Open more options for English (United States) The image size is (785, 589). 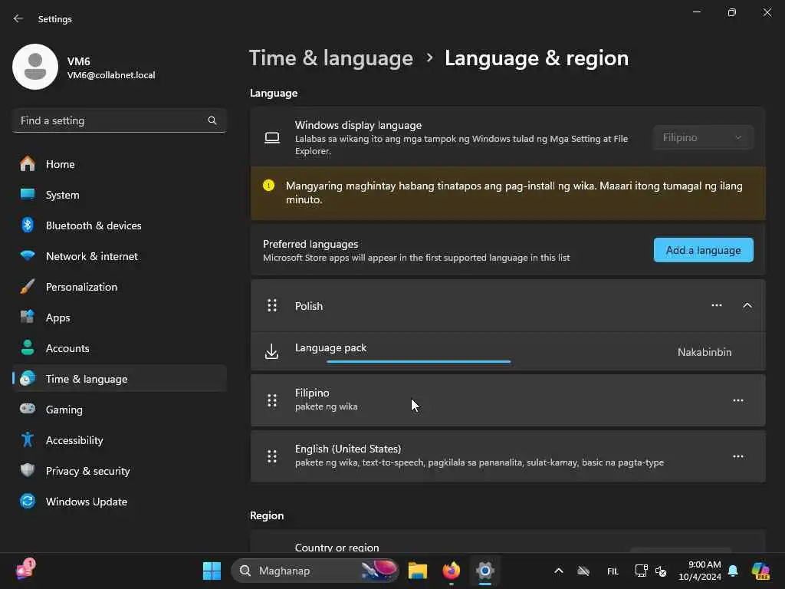point(738,456)
